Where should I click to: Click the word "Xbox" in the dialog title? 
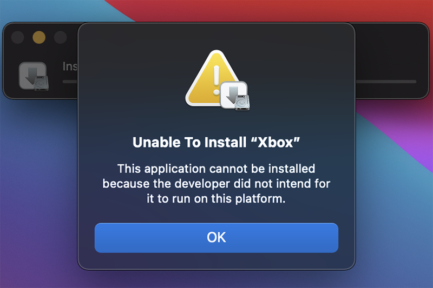coord(275,143)
